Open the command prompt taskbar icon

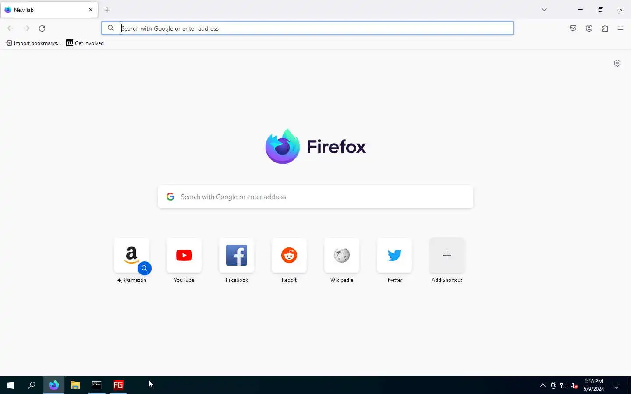coord(97,385)
